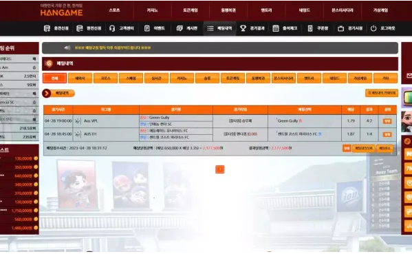Click the status button in the Aus VPL row
This screenshot has height=254, width=412.
tap(387, 121)
